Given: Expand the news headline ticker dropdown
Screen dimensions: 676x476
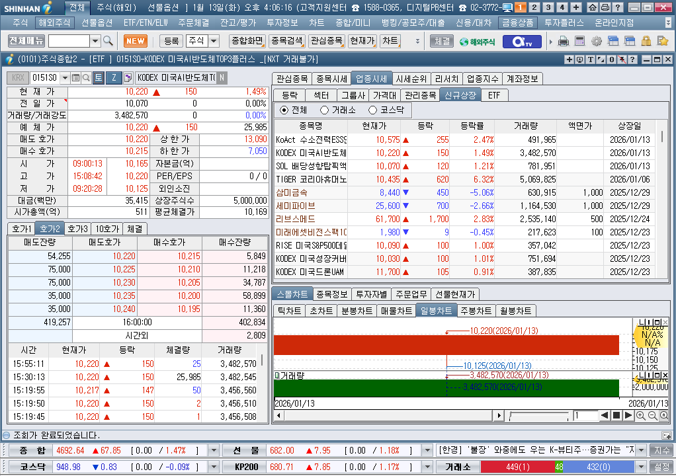Looking at the screenshot, I should pyautogui.click(x=641, y=451).
